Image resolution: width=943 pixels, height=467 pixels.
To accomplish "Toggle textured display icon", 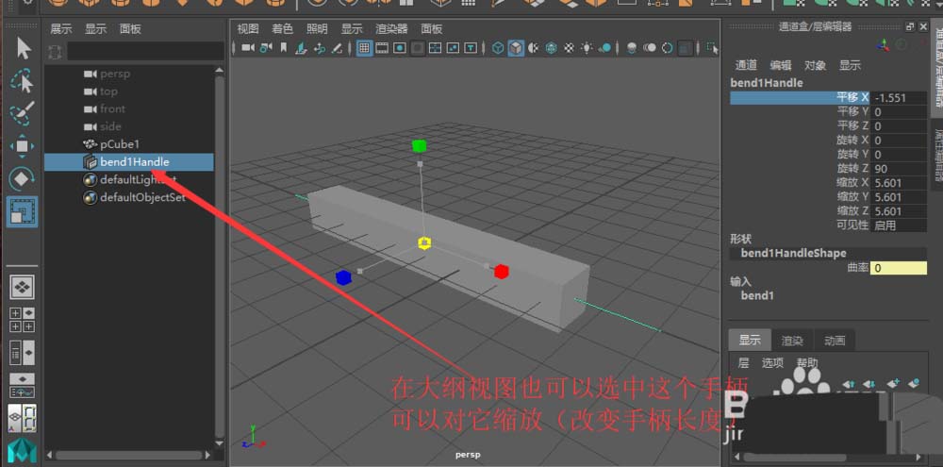I will click(x=569, y=47).
